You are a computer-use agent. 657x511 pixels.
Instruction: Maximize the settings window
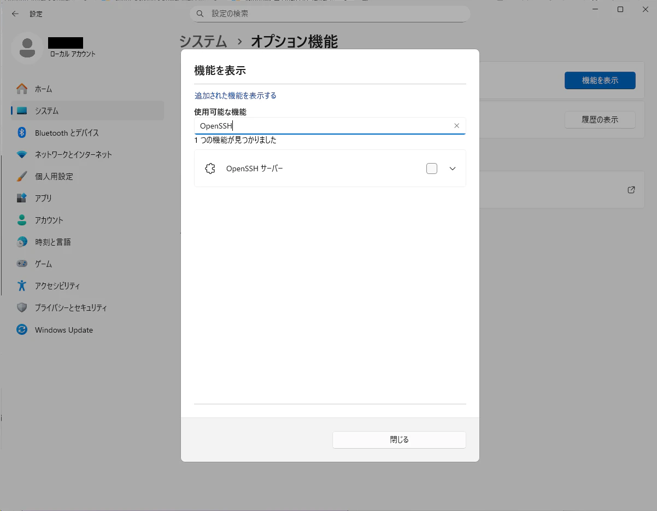point(620,9)
